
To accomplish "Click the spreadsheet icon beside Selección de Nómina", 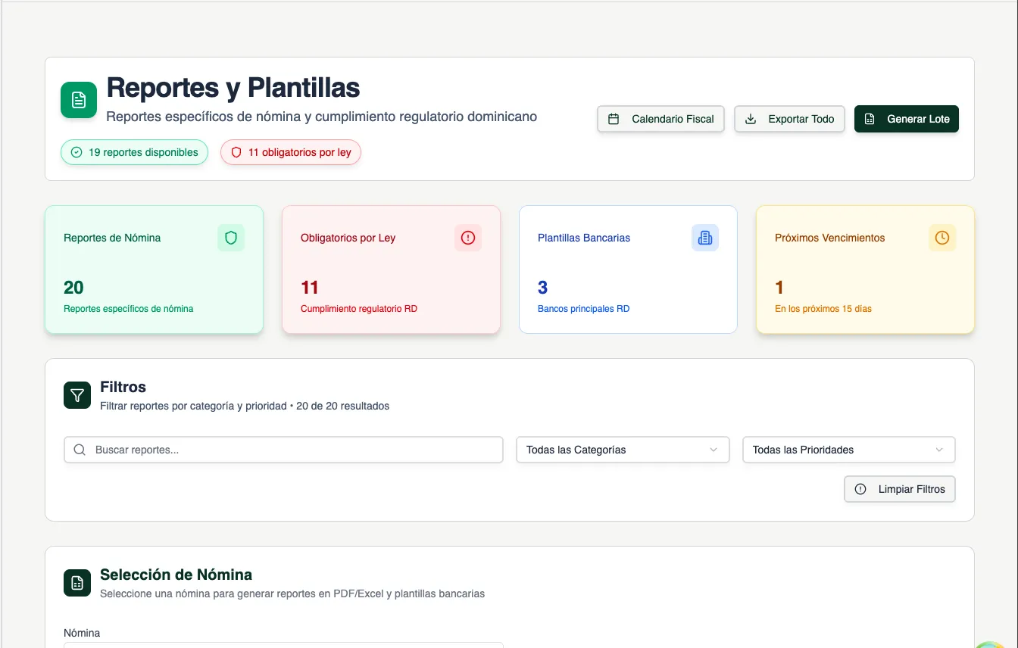I will click(77, 583).
